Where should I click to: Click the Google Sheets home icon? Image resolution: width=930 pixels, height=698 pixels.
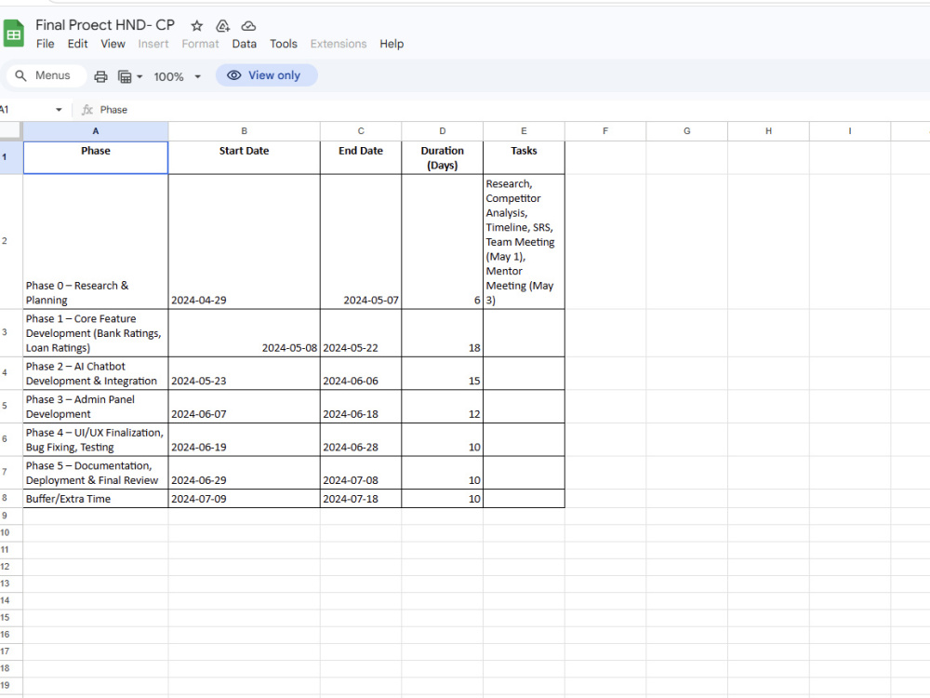[13, 34]
